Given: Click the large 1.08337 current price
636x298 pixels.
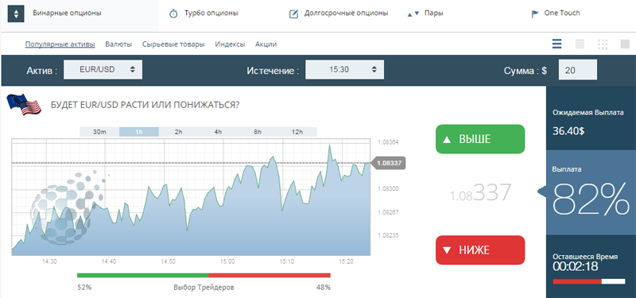Looking at the screenshot, I should pos(480,193).
